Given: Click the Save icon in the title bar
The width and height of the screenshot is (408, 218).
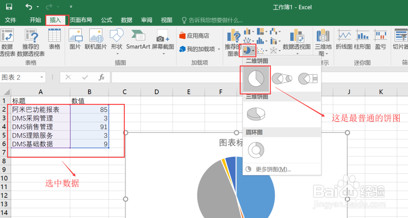Looking at the screenshot, I should click(x=9, y=7).
